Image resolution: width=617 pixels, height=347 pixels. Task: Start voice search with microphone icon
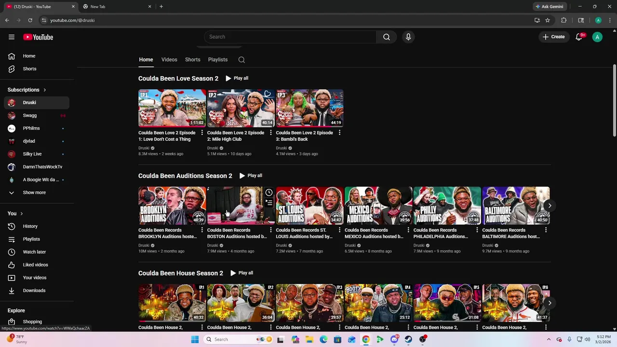tap(408, 37)
